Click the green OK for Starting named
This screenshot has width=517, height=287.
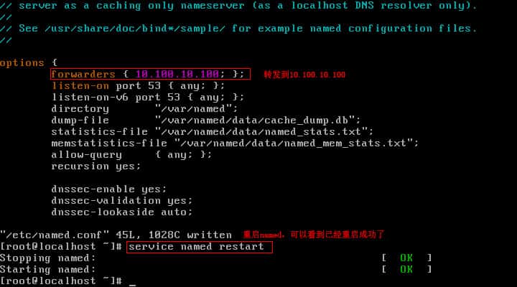pos(406,269)
